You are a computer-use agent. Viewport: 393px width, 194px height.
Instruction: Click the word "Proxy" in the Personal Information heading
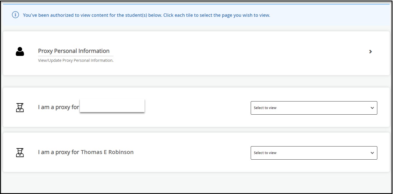pos(45,51)
